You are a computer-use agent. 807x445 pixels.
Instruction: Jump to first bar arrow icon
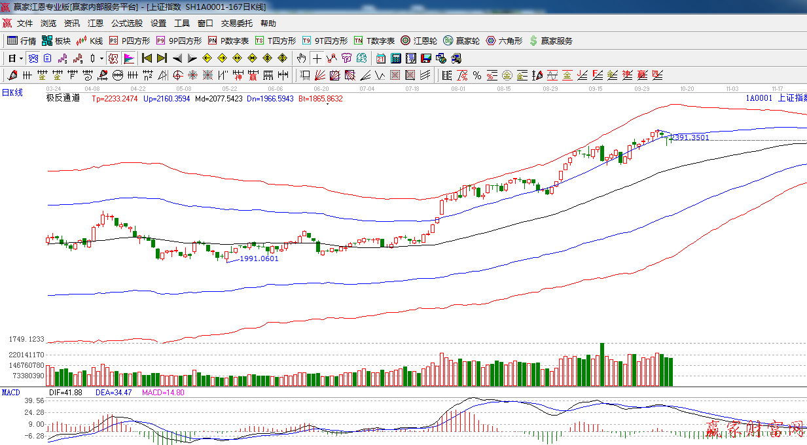tap(147, 58)
